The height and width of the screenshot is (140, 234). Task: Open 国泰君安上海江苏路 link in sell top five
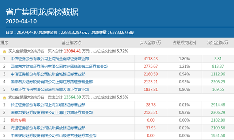tap(52, 113)
